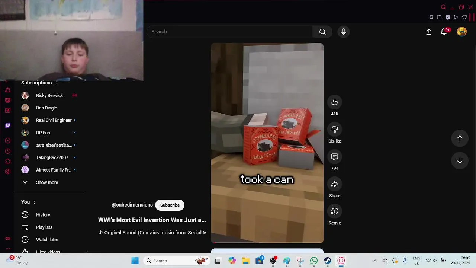
Task: Open the Windows Start menu
Action: [x=135, y=261]
